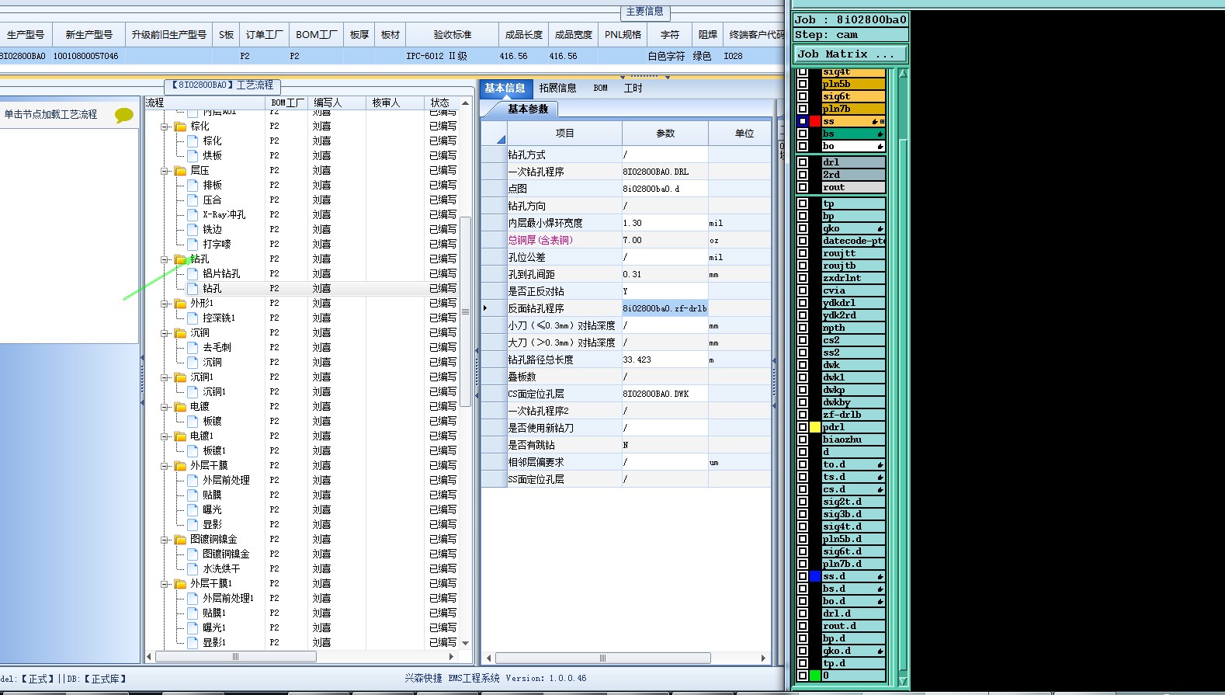
Task: Click the 水洗烘干 document icon
Action: (x=193, y=568)
